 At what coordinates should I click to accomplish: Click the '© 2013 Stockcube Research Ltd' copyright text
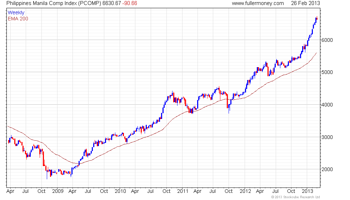coord(295,197)
